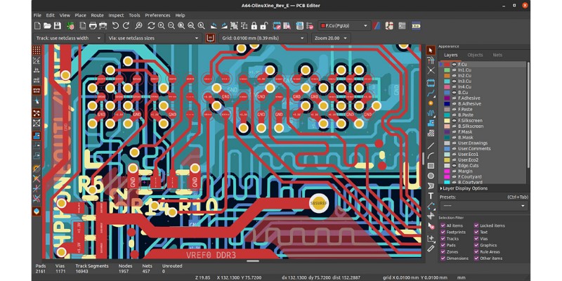Open the Presets dropdown
Viewport: 562px width, 281px height.
pos(483,206)
